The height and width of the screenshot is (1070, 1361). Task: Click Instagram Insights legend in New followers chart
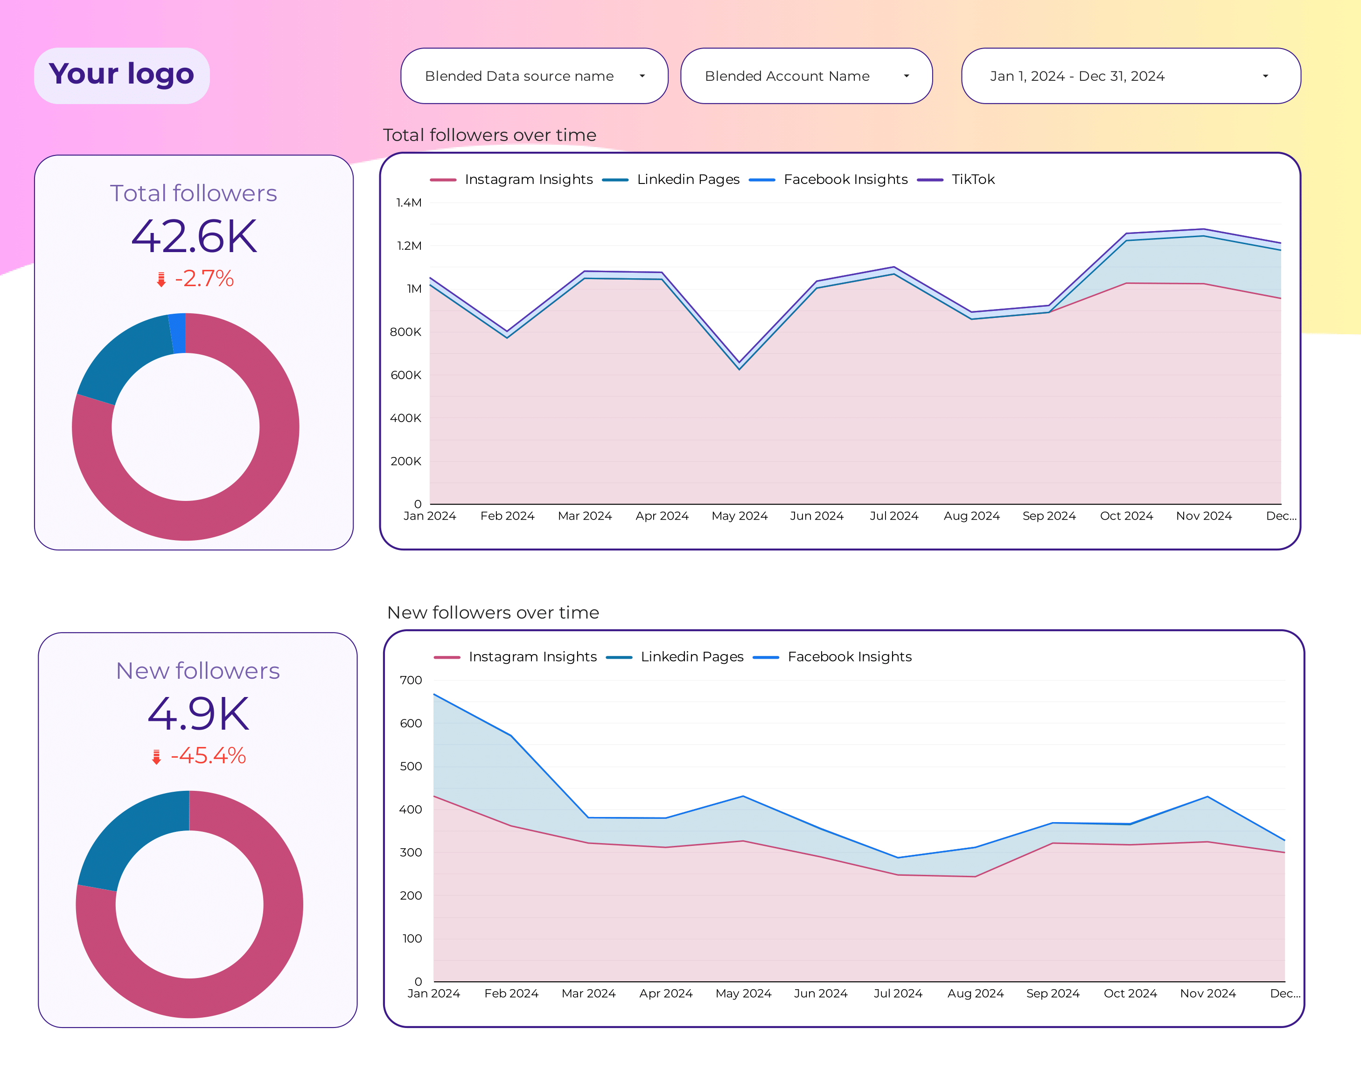(515, 656)
